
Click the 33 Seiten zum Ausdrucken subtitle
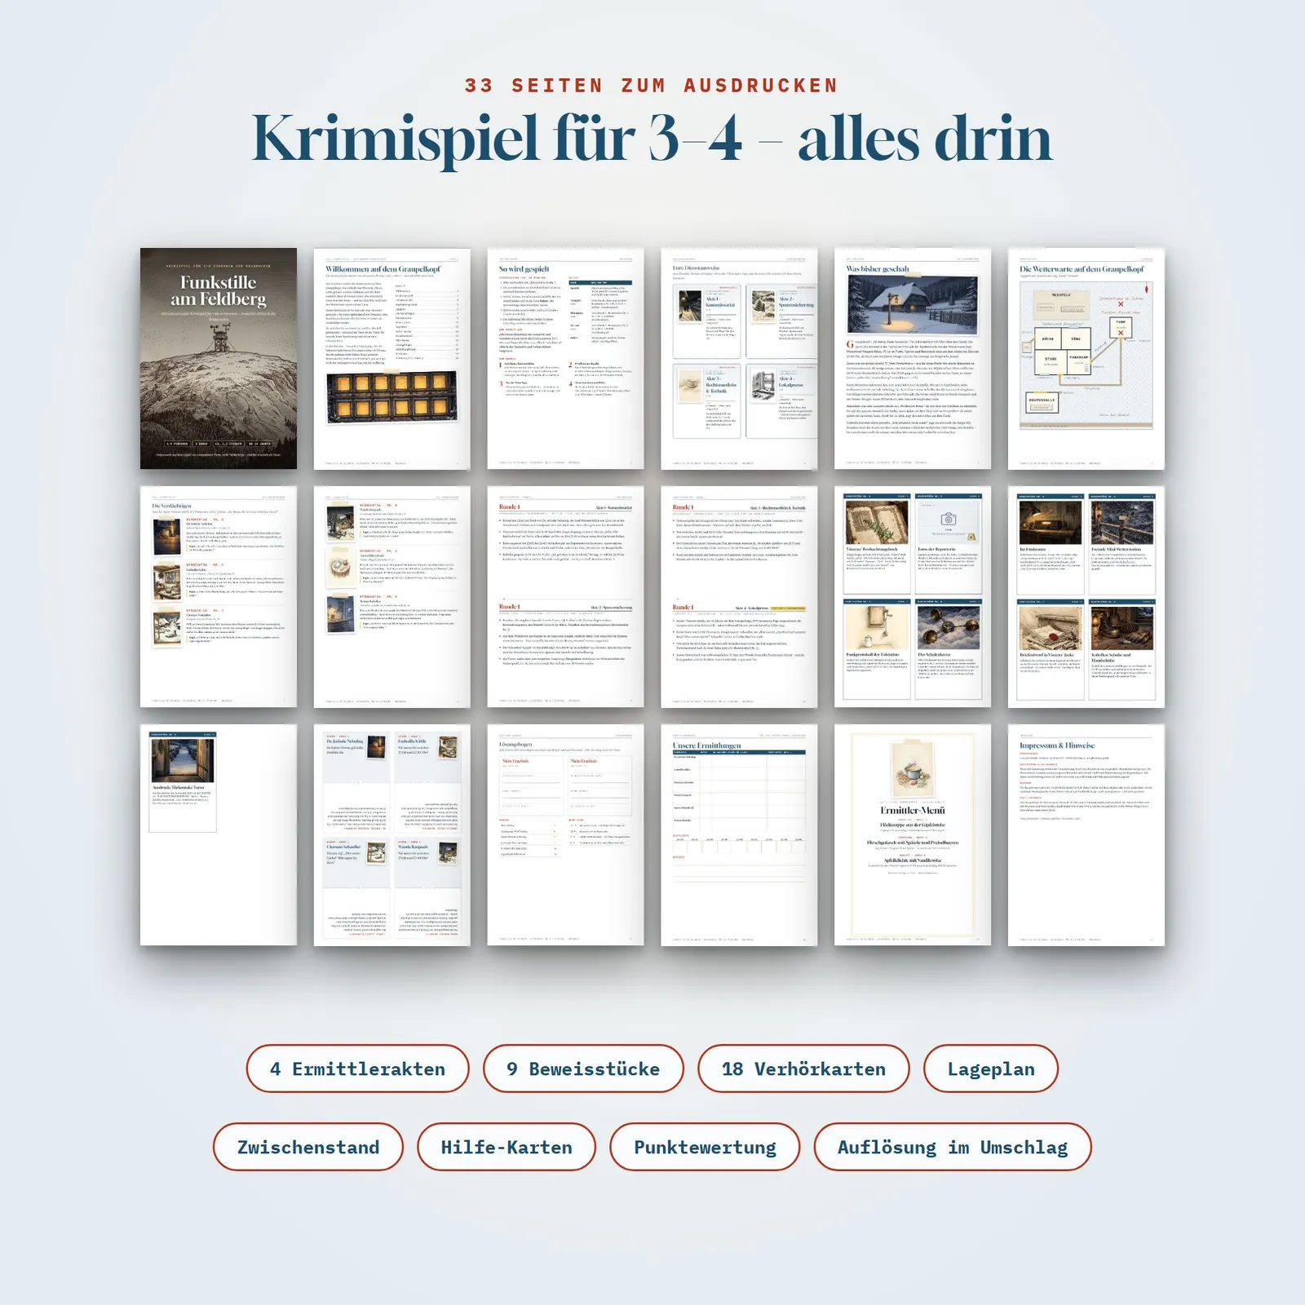click(x=652, y=86)
